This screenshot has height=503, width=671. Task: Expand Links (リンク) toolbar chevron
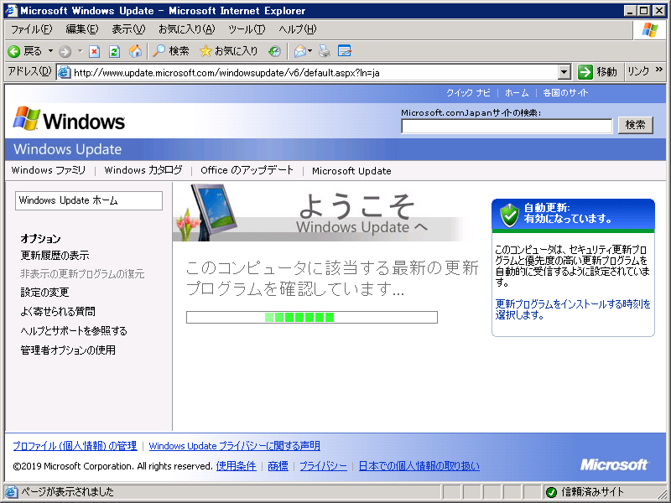click(658, 70)
